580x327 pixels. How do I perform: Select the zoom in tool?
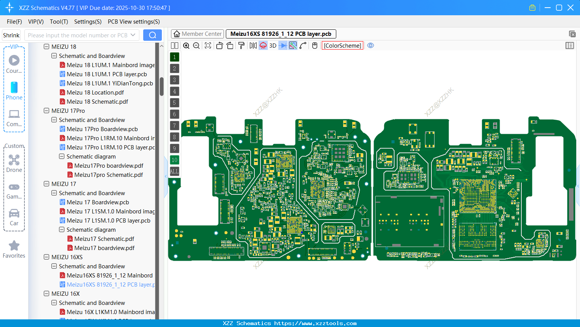[186, 45]
